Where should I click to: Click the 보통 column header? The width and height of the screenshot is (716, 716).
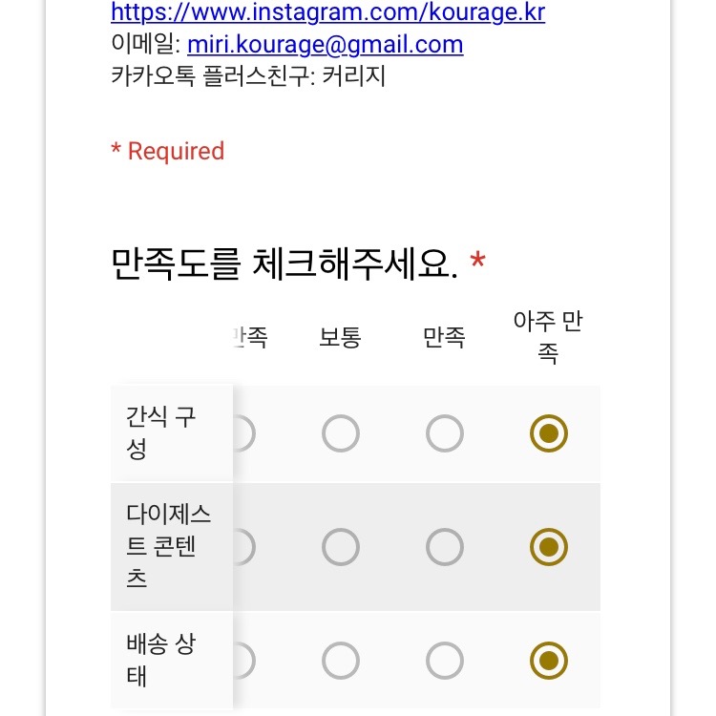pyautogui.click(x=340, y=337)
